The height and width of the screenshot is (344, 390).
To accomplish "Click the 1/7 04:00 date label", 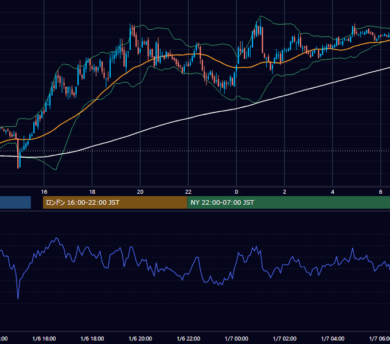I will (x=333, y=338).
